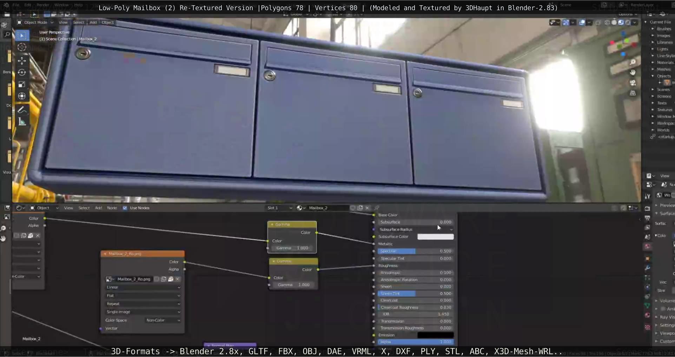Toggle viewport overlays button
Viewport: 675px width, 357px height.
click(582, 22)
